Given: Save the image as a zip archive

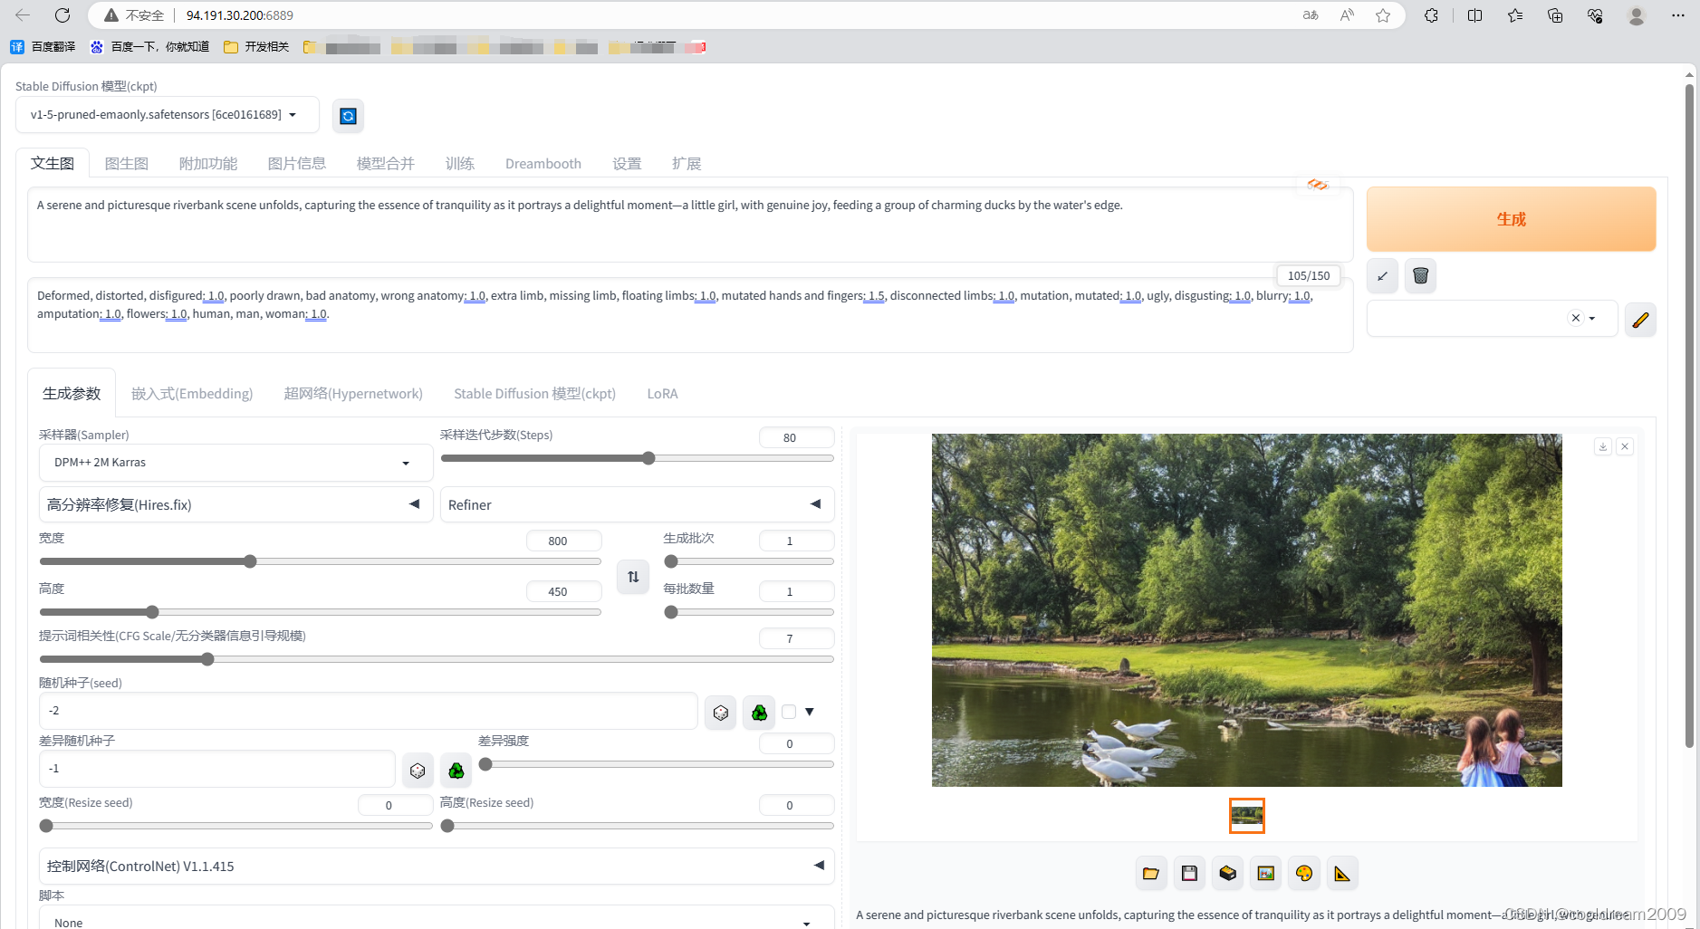Looking at the screenshot, I should pyautogui.click(x=1228, y=874).
